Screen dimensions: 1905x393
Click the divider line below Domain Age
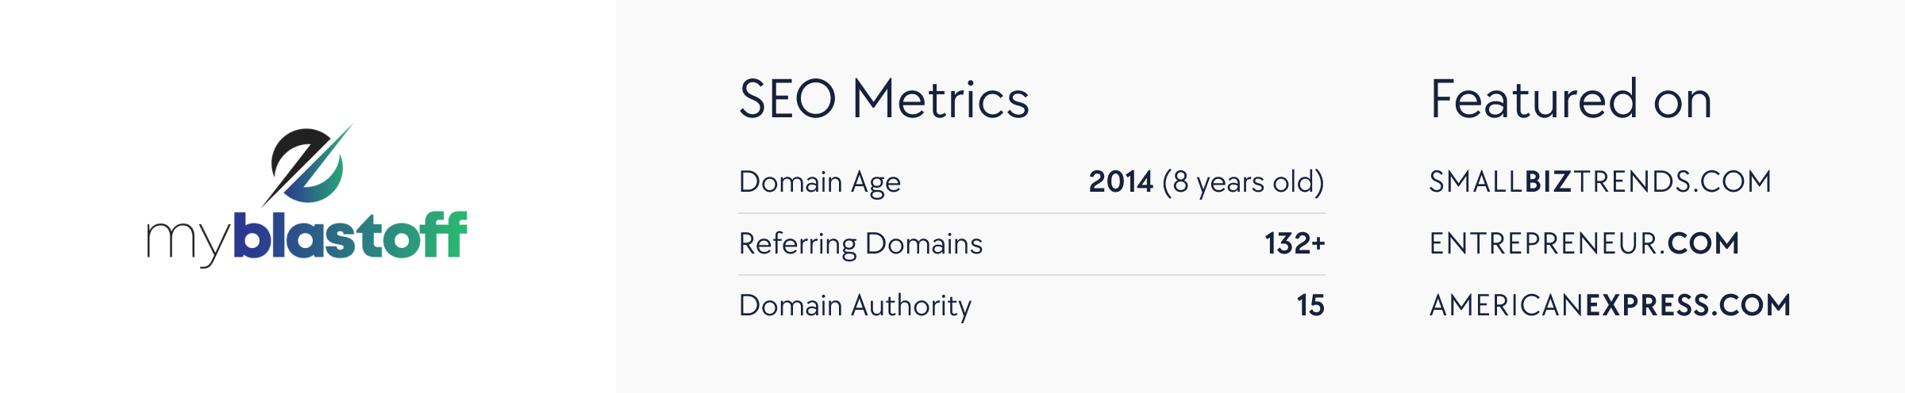[x=1032, y=213]
